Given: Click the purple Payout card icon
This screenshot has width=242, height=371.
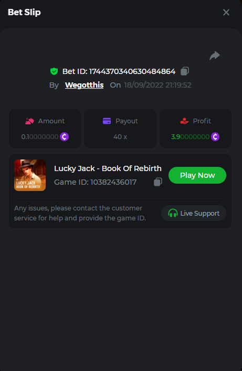Looking at the screenshot, I should coord(107,121).
